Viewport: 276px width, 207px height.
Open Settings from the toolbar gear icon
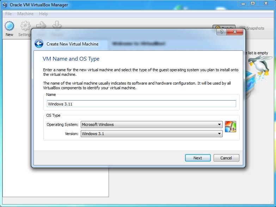25,26
